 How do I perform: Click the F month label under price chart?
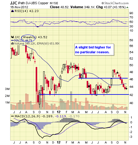66,112
